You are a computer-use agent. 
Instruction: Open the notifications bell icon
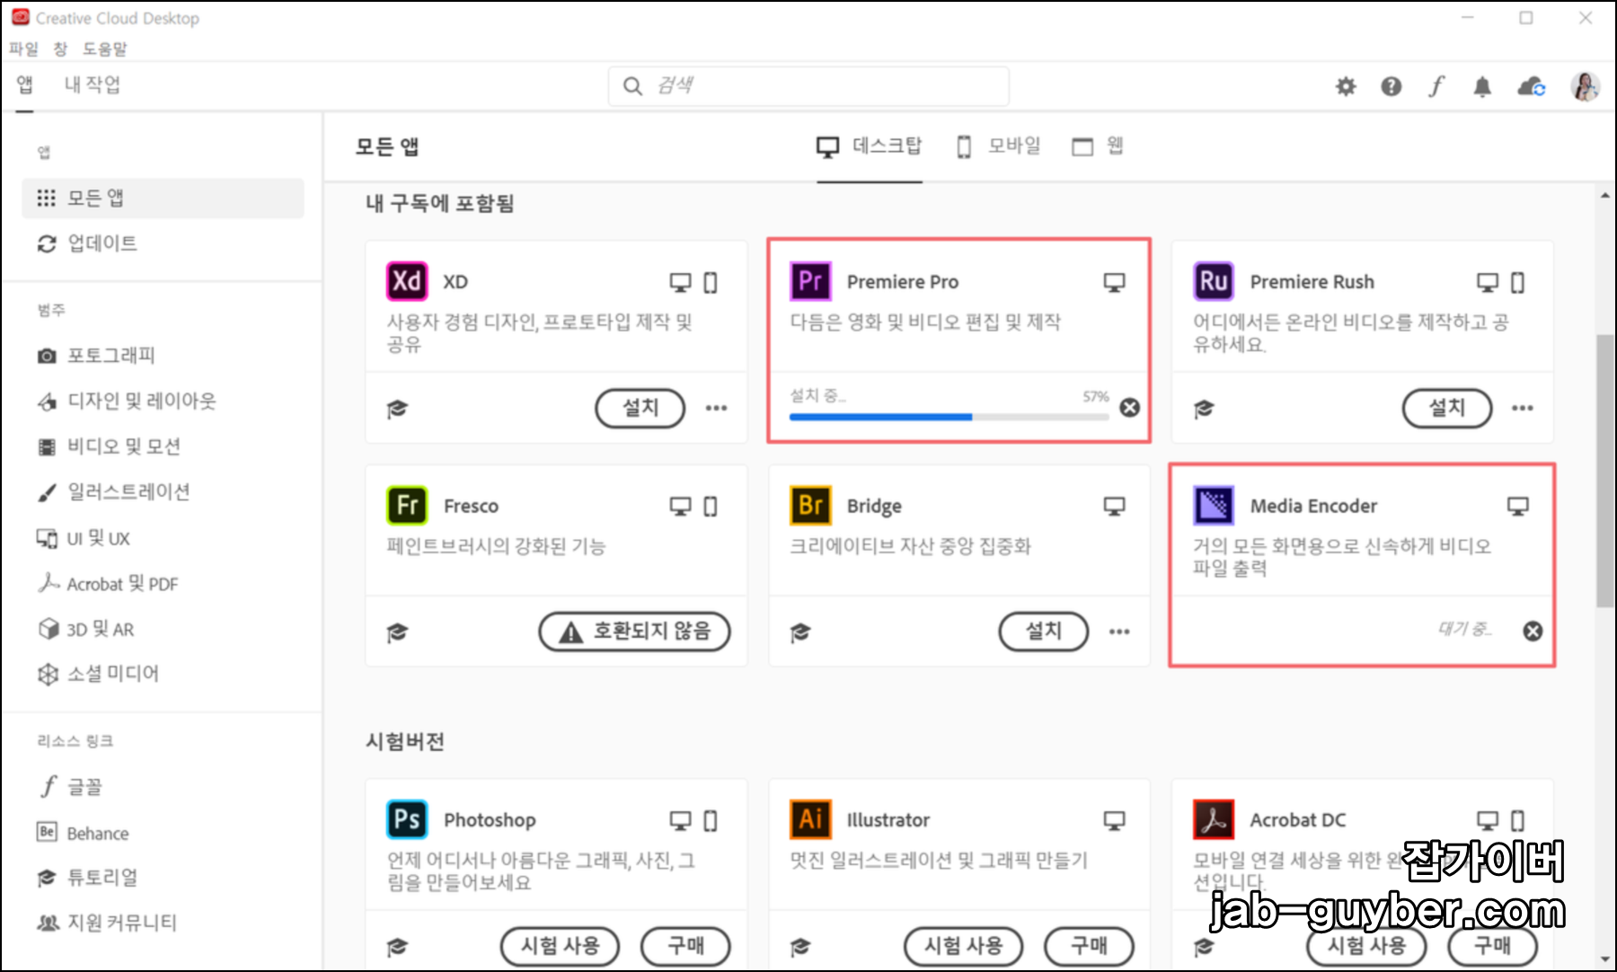click(1482, 86)
